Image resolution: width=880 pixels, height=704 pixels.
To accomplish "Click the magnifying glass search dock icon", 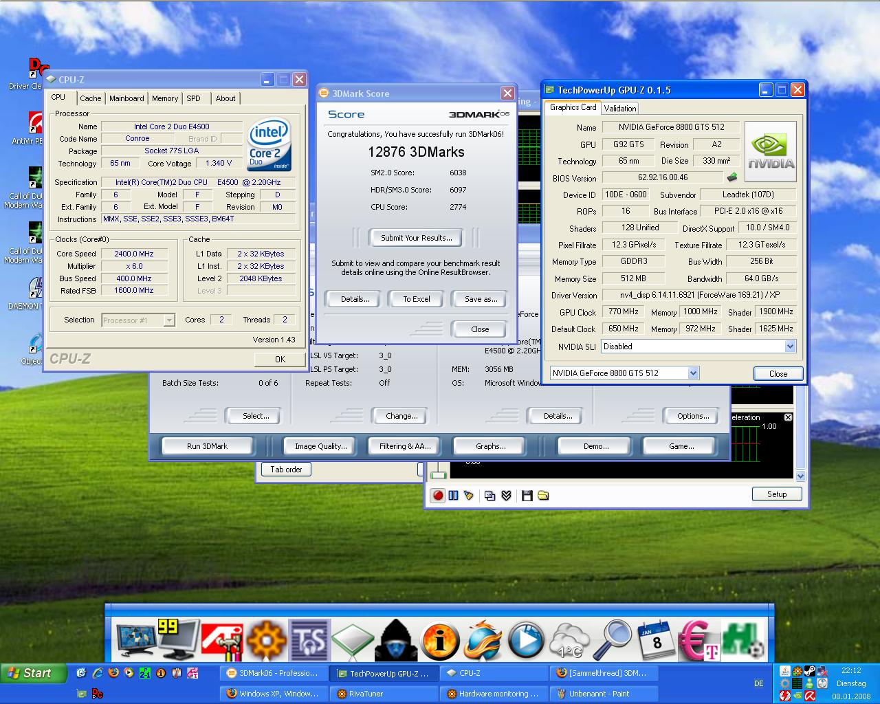I will point(612,639).
